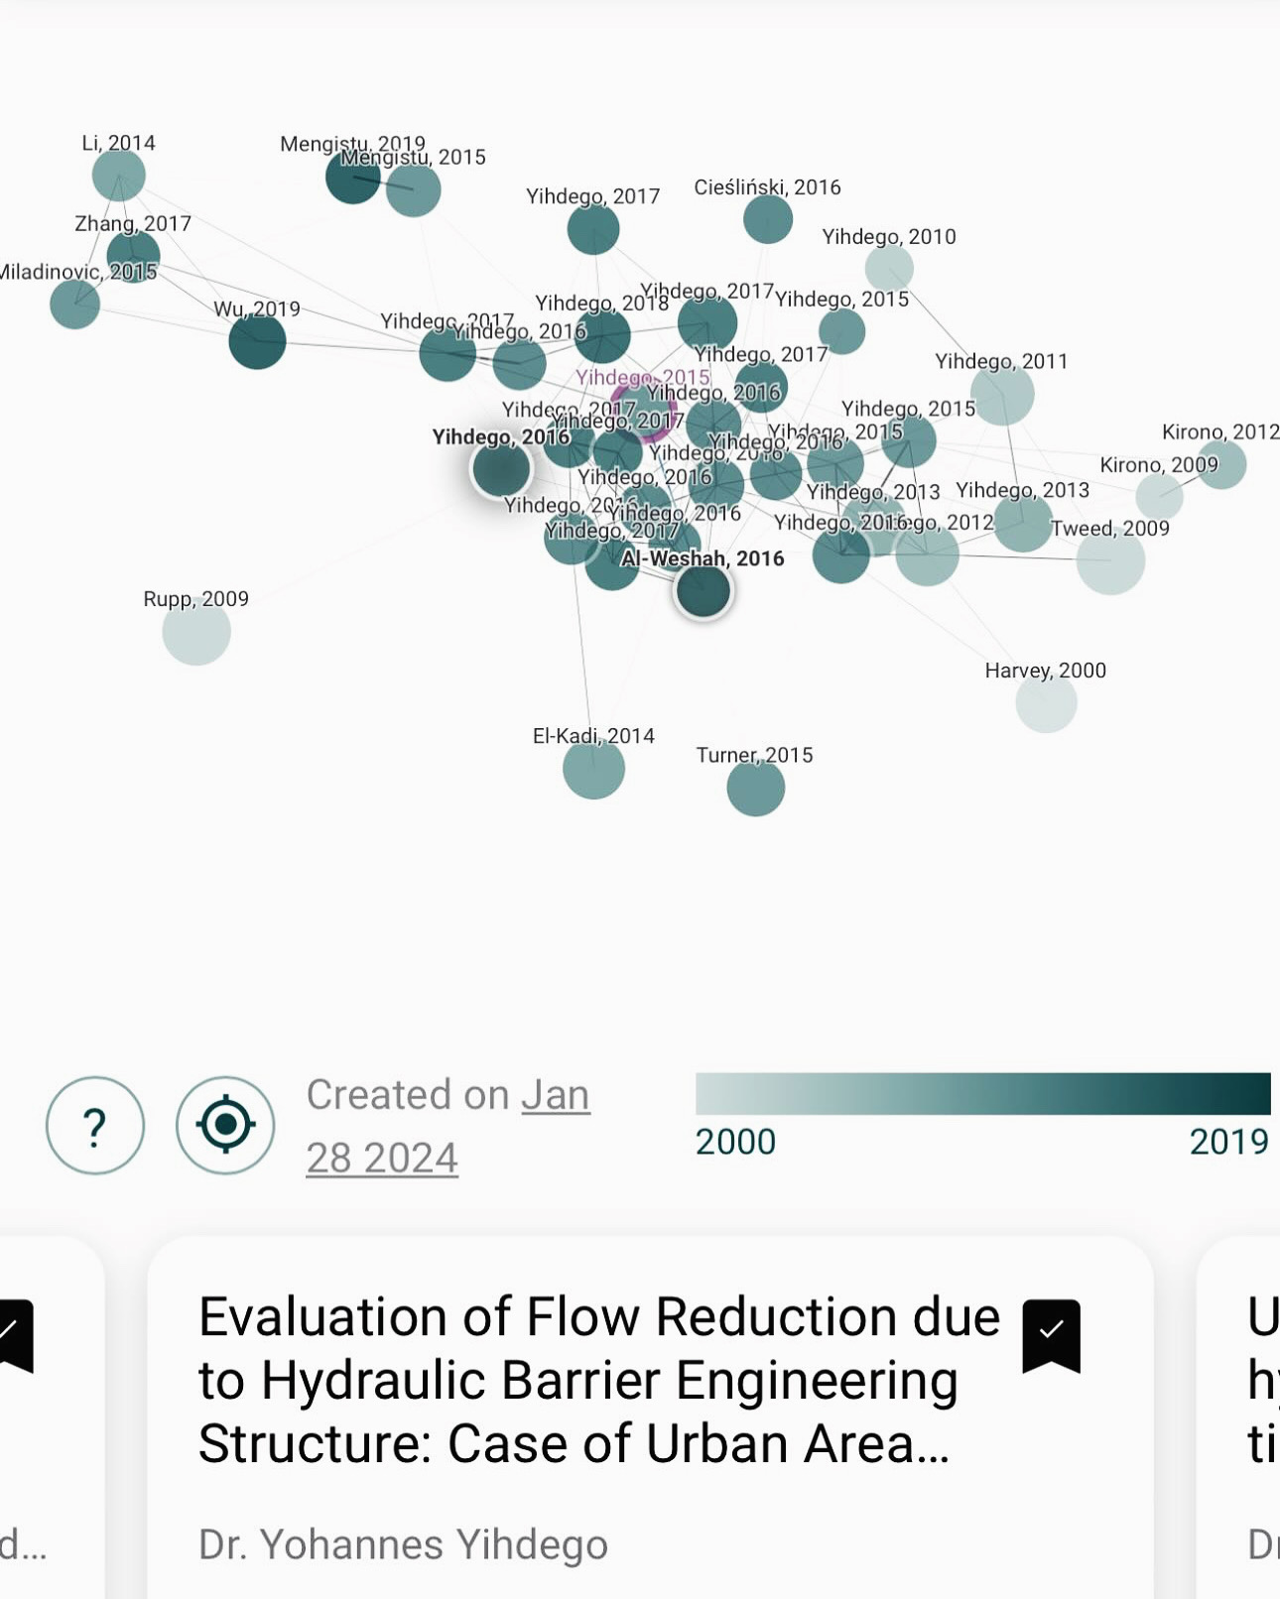The image size is (1280, 1599).
Task: Click the El-Kadi, 2014 paper node
Action: tap(593, 769)
